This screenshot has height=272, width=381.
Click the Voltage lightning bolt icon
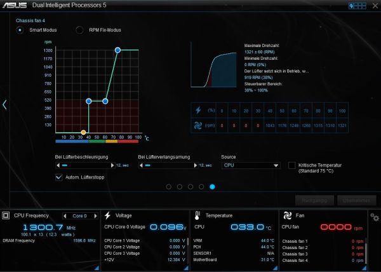(107, 215)
